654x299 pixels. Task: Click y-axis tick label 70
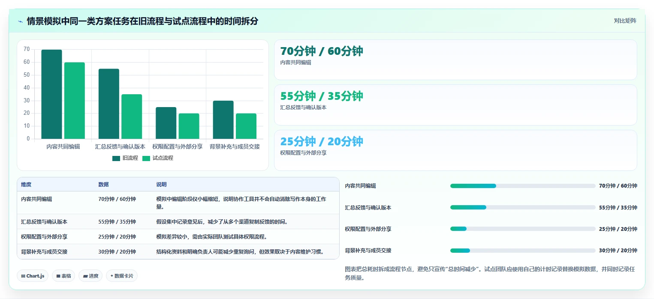27,50
